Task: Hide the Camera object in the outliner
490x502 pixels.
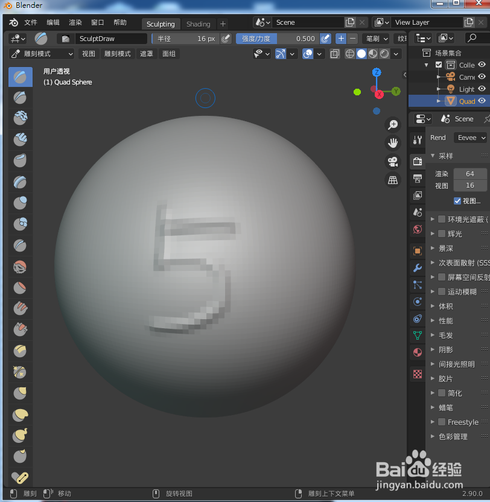Action: click(x=481, y=77)
